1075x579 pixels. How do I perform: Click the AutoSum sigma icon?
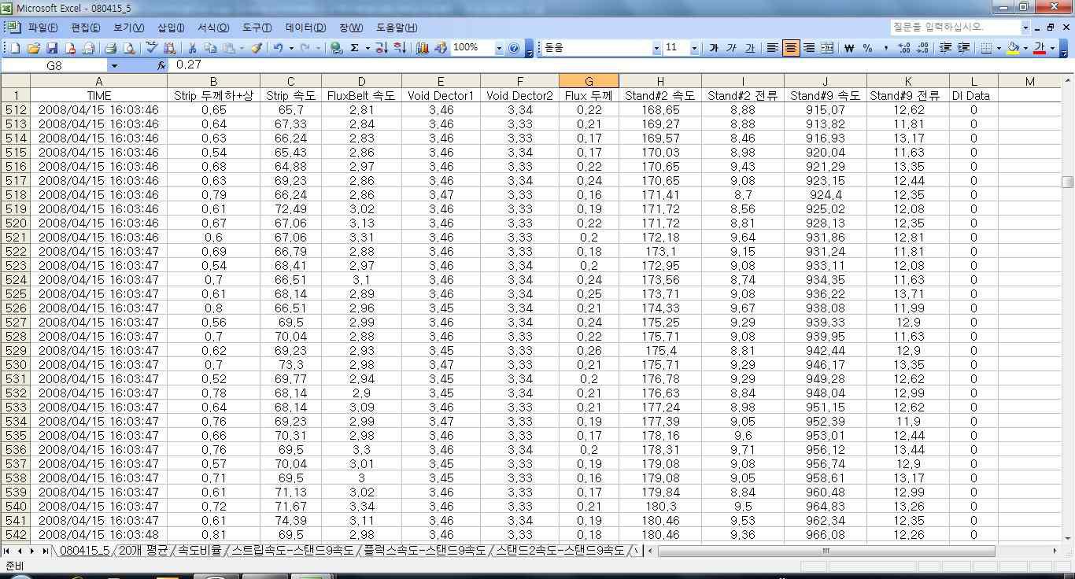tap(355, 48)
